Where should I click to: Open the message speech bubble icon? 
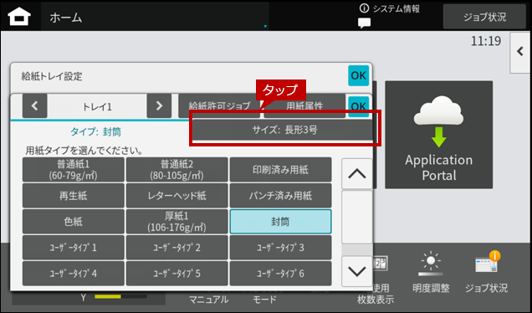pyautogui.click(x=364, y=23)
